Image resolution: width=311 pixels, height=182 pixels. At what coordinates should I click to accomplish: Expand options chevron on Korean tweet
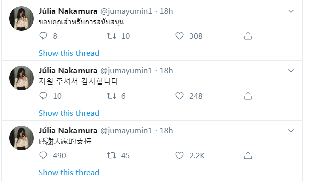(291, 71)
